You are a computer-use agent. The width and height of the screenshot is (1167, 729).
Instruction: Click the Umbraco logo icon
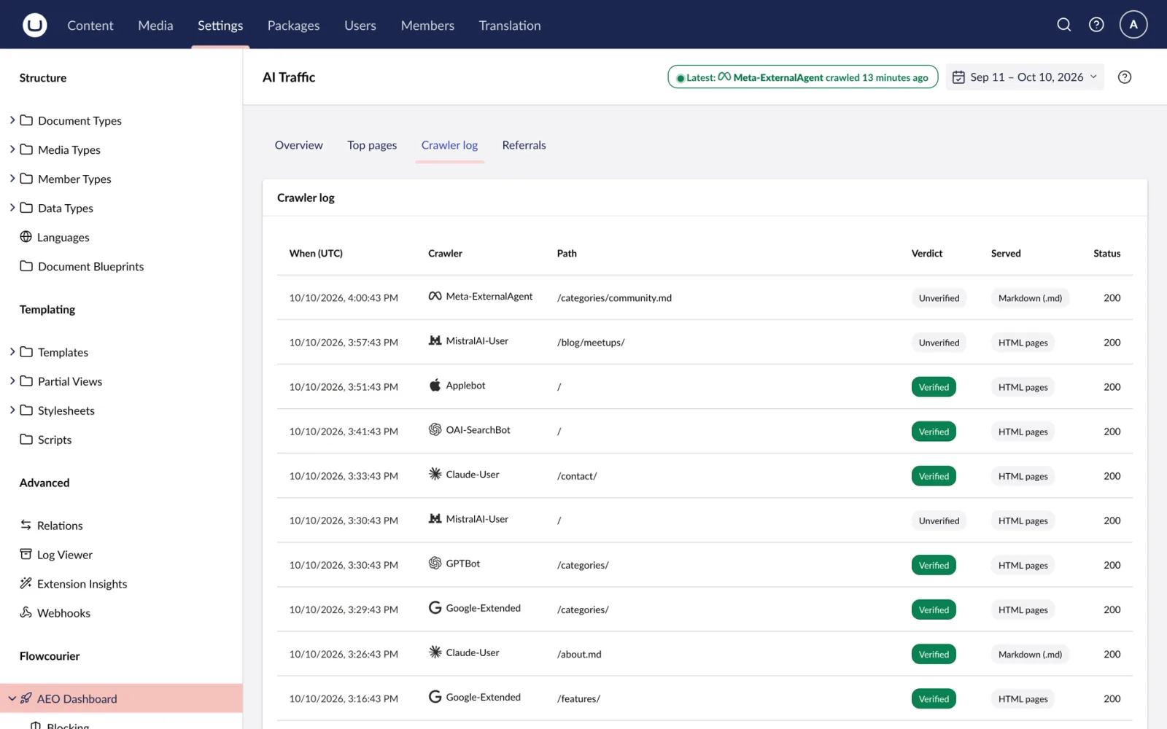tap(34, 25)
